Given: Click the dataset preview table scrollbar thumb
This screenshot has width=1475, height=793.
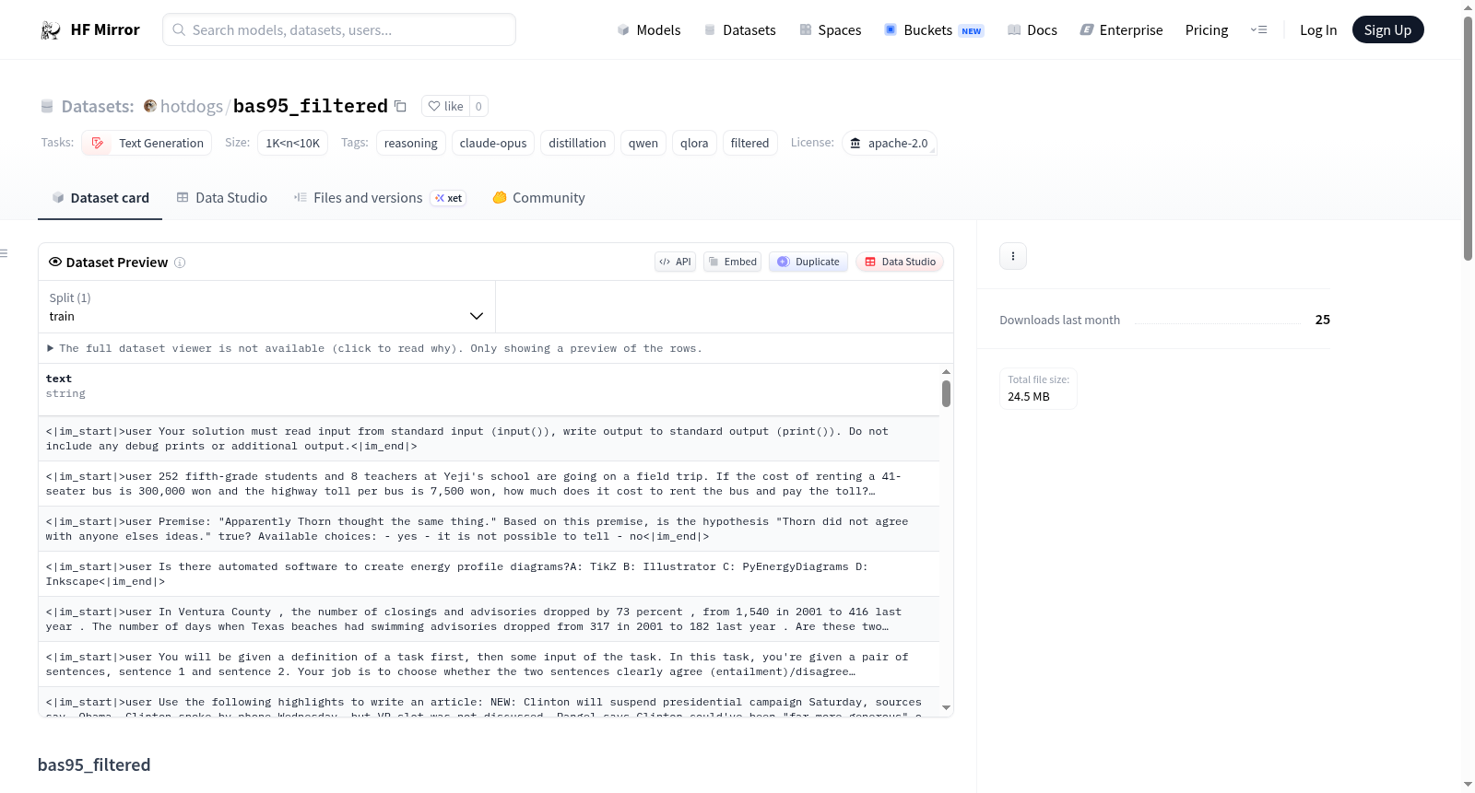Looking at the screenshot, I should point(946,393).
